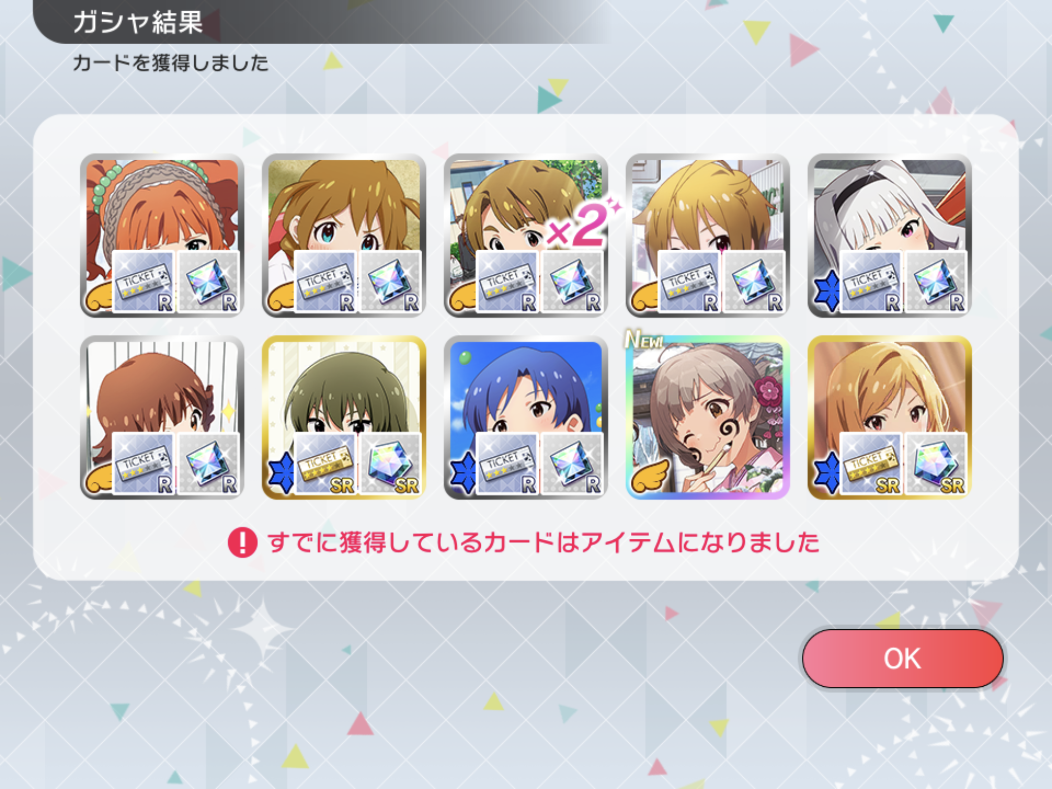The height and width of the screenshot is (789, 1052).
Task: Select the orange-haired girl with green beads card
Action: (162, 235)
